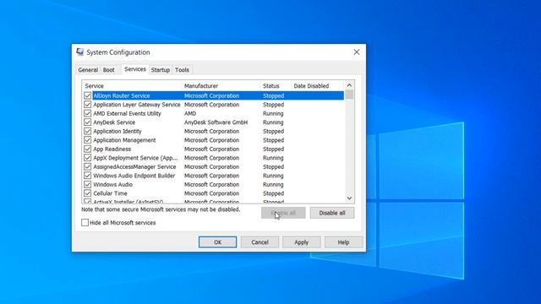The height and width of the screenshot is (304, 541).
Task: Select the AssignedAccessManager Service row name
Action: pos(134,167)
